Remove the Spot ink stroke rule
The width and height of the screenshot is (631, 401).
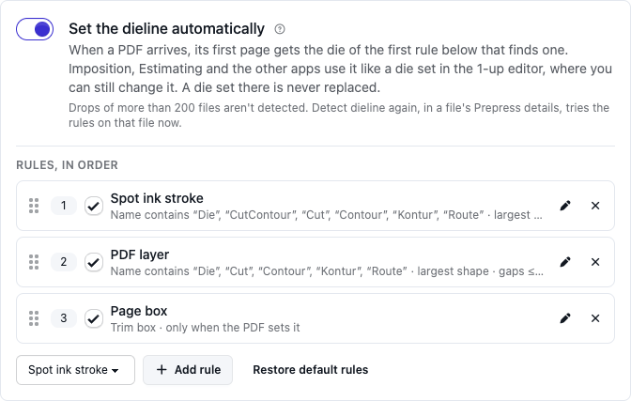pyautogui.click(x=595, y=206)
